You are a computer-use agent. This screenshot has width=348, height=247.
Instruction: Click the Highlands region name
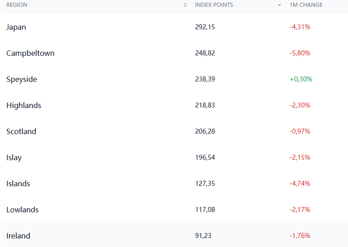click(24, 105)
